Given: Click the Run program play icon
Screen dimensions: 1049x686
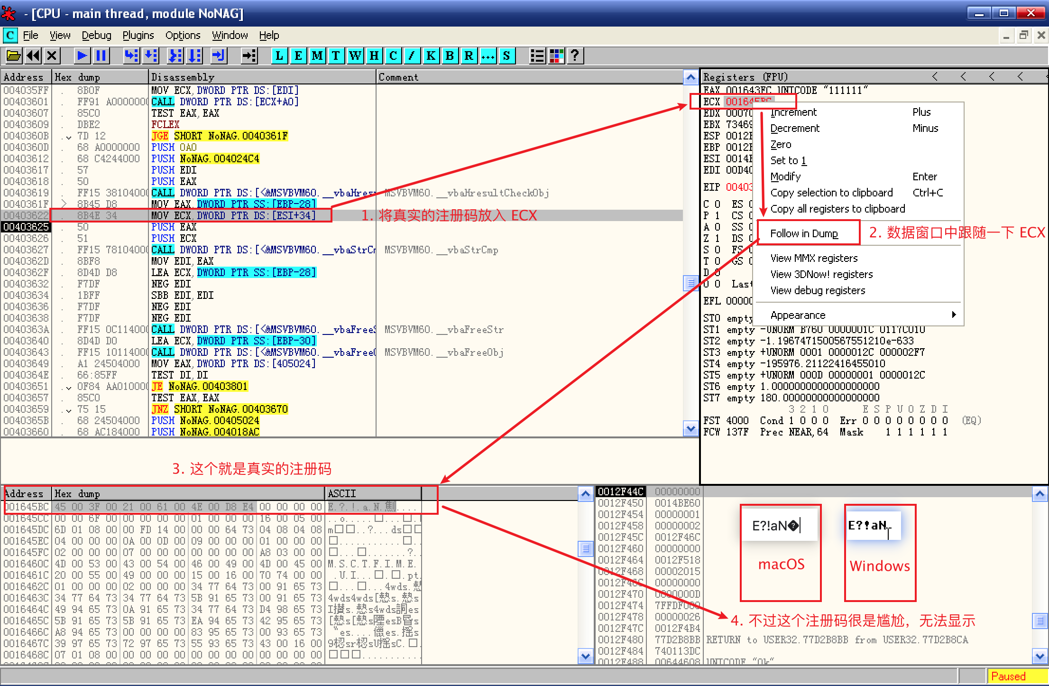Looking at the screenshot, I should click(x=82, y=56).
